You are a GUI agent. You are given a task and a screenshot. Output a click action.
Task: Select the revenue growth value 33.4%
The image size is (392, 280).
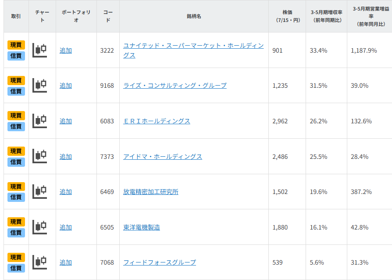pyautogui.click(x=318, y=50)
